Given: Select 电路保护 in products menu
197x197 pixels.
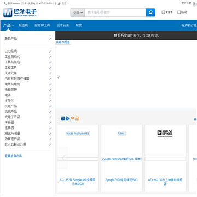Looking at the screenshot, I should [x=11, y=90].
